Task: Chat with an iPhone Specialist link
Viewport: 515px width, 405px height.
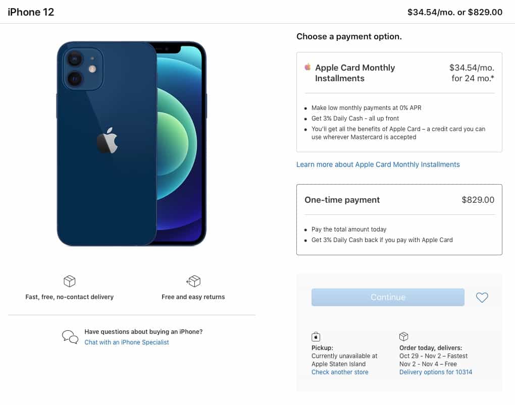Action: (x=126, y=342)
